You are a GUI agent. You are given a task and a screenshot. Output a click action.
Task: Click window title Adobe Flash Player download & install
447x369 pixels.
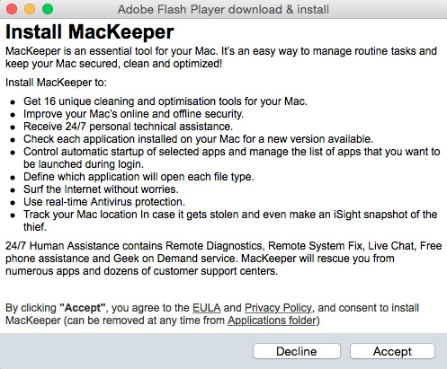(223, 9)
